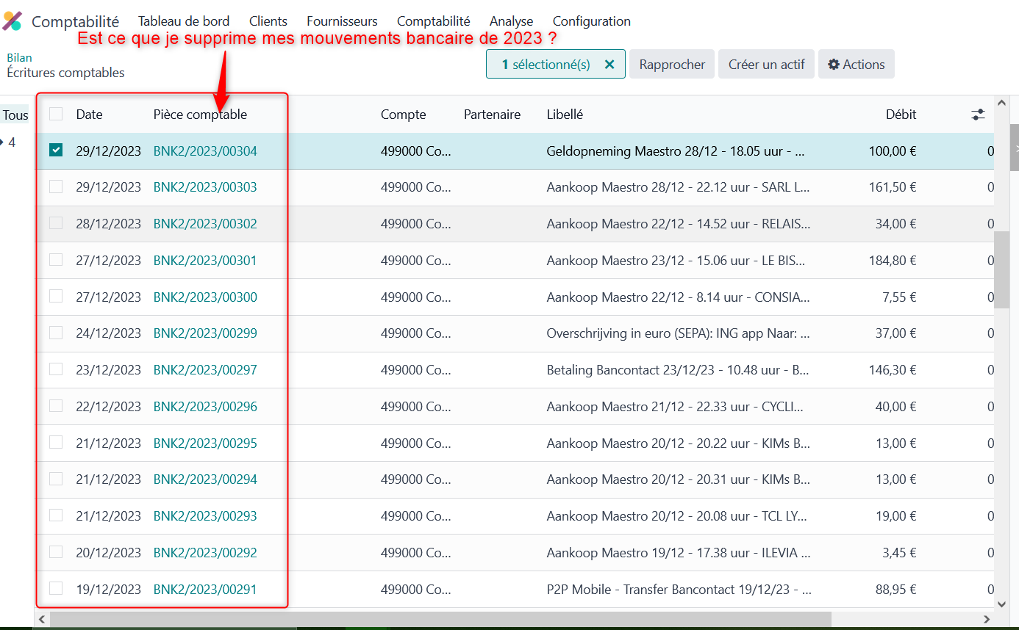
Task: Open the Fournisseurs menu dropdown
Action: pos(342,21)
